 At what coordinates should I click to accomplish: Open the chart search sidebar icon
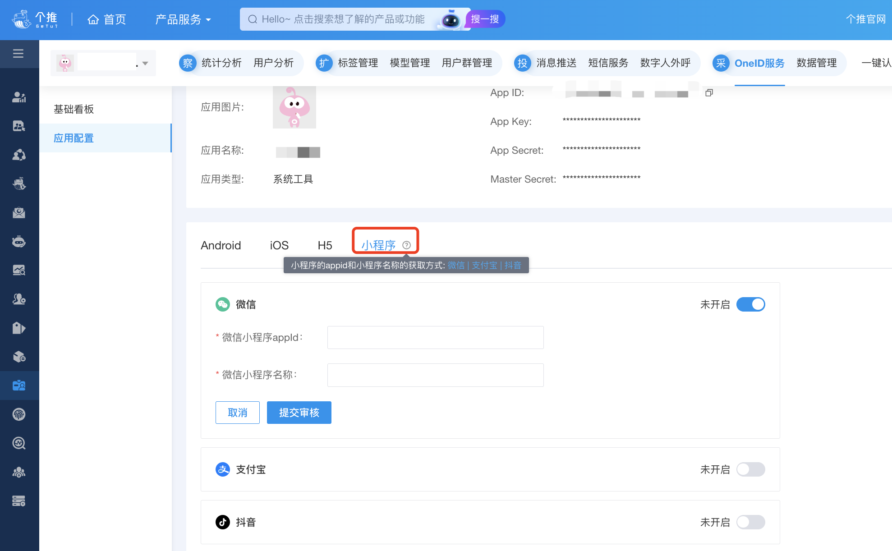click(x=19, y=270)
